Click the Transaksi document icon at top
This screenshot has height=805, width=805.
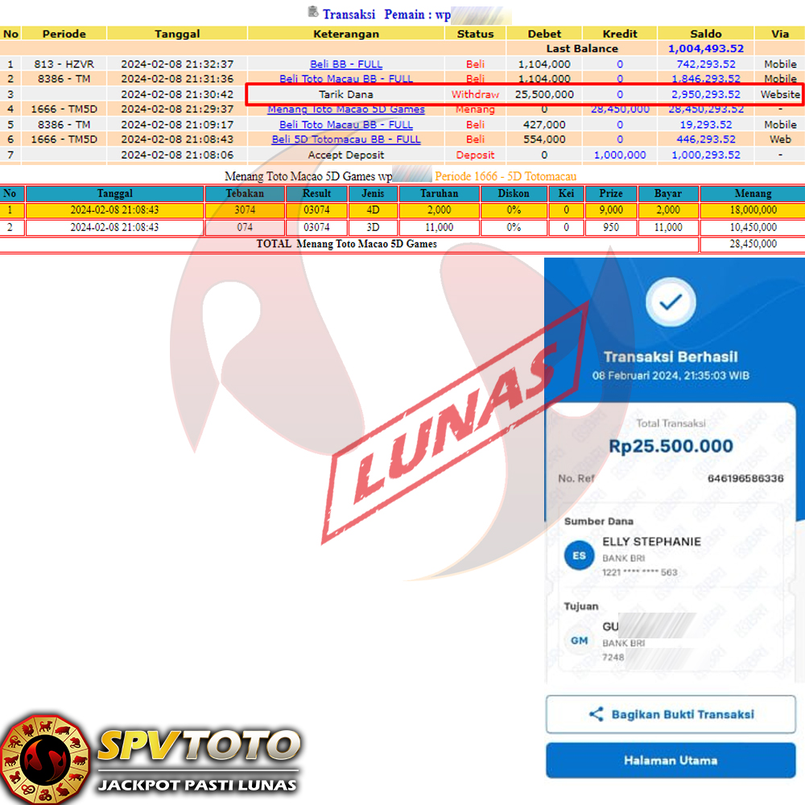click(313, 12)
